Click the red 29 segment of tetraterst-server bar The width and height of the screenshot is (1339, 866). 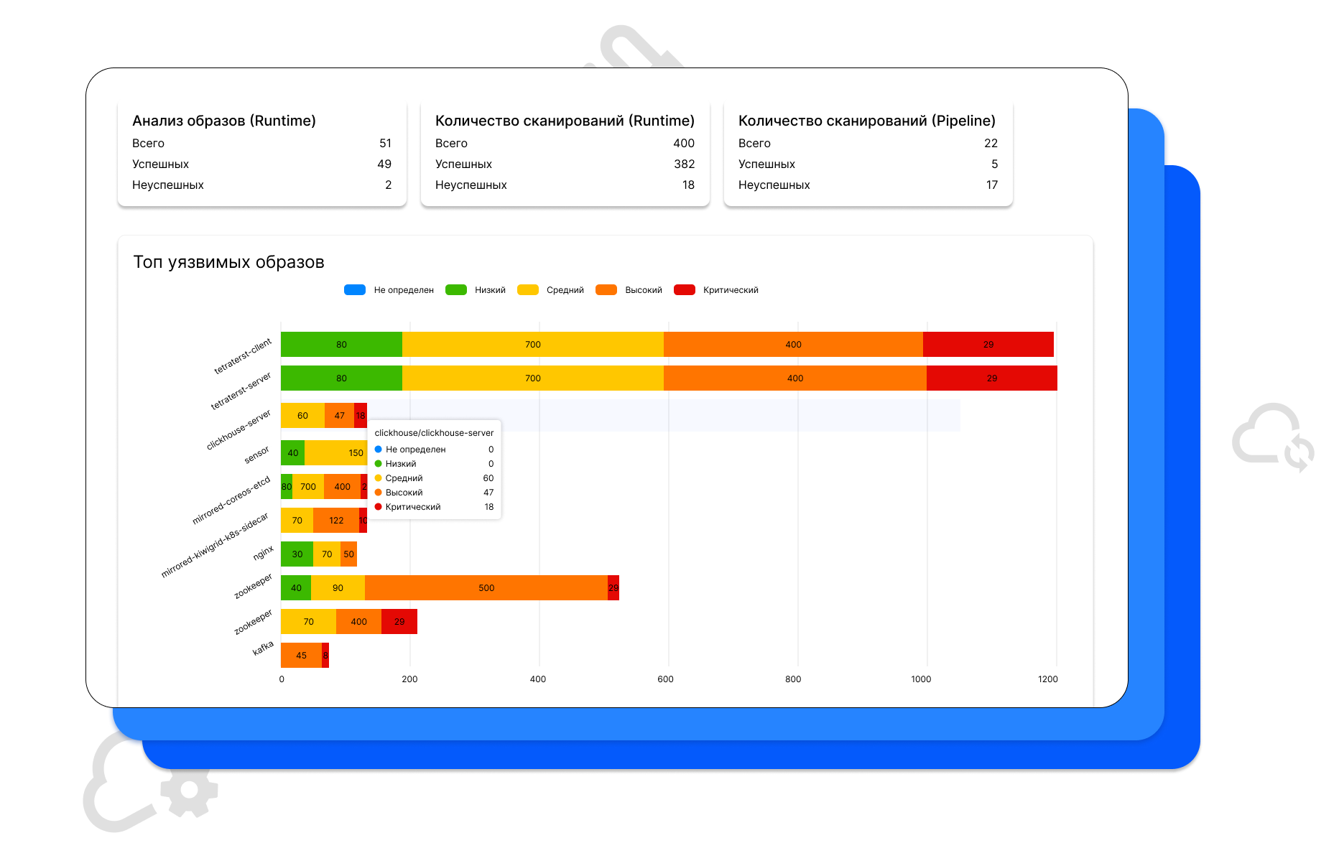992,378
